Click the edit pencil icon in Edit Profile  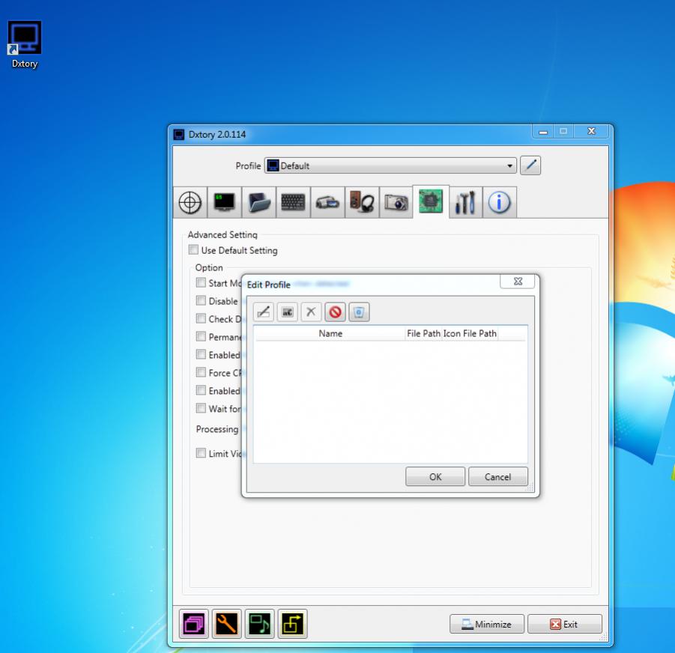click(264, 312)
